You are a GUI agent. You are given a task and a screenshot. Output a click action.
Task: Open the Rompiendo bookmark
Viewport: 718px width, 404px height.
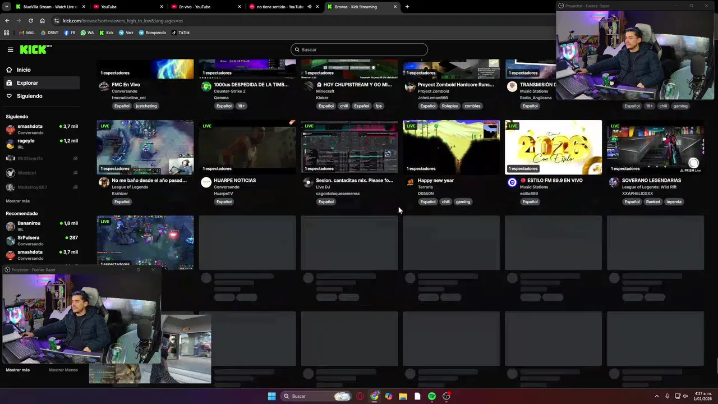152,33
